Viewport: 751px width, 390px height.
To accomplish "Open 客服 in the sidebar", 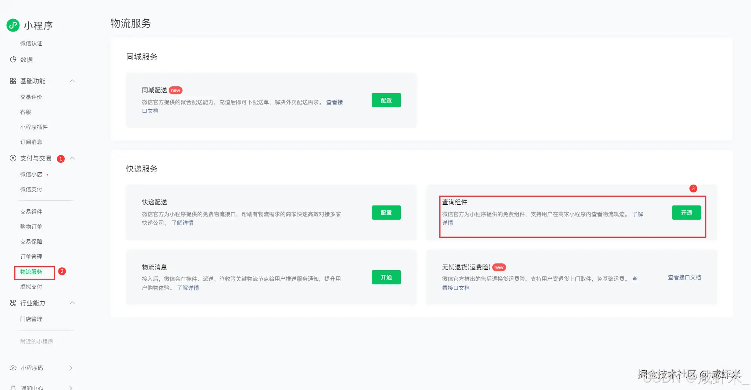I will coord(26,112).
